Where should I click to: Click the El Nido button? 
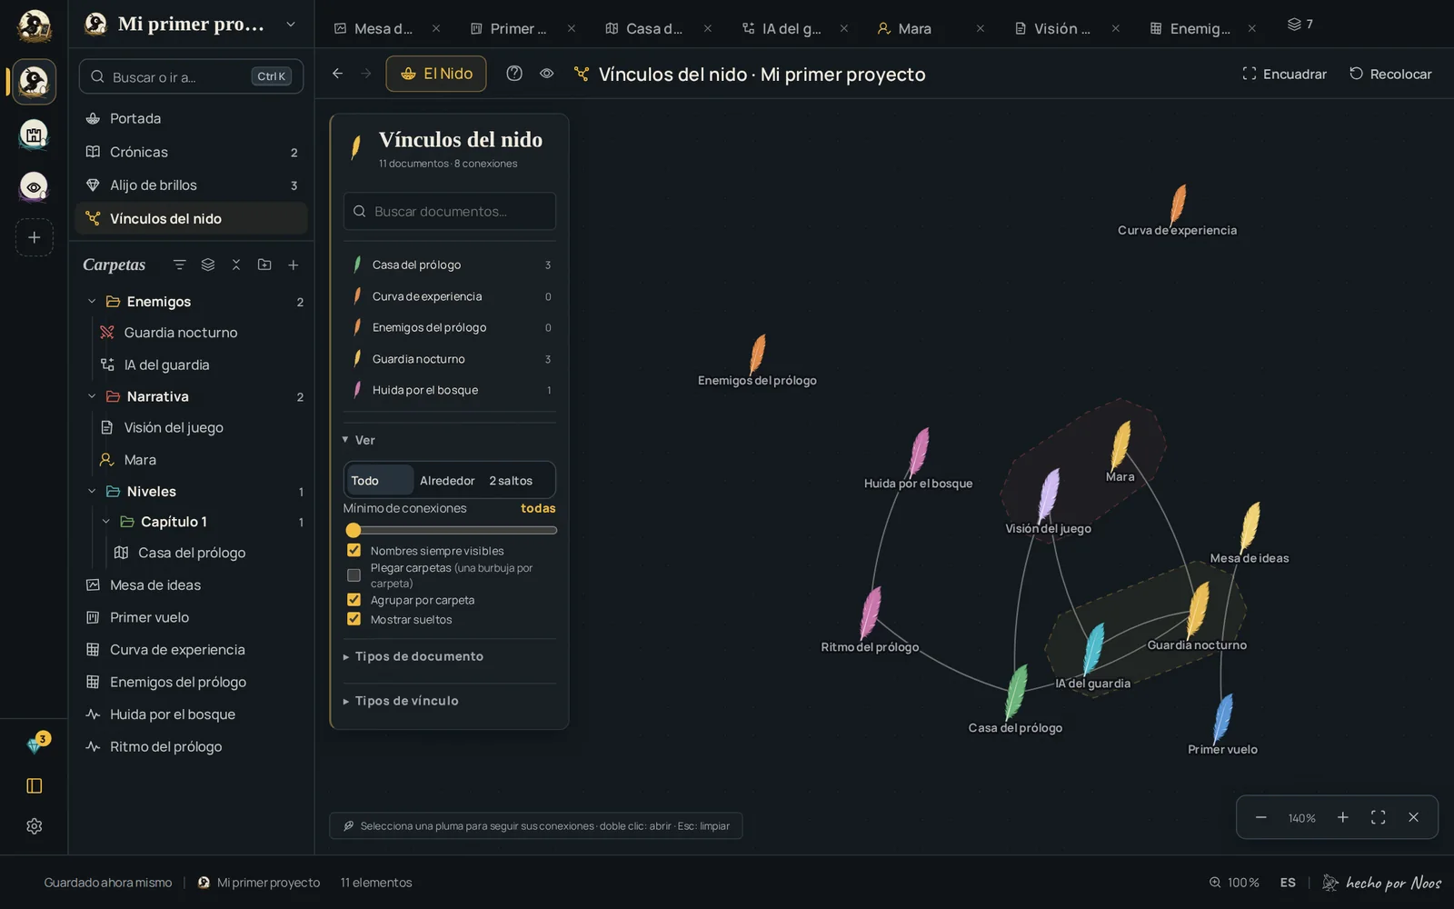436,74
